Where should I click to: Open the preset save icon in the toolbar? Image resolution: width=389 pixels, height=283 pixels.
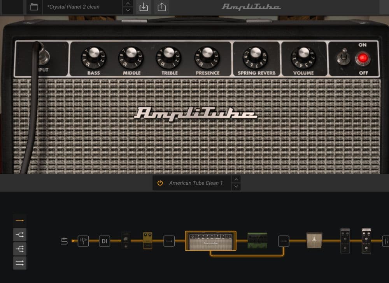coord(143,7)
